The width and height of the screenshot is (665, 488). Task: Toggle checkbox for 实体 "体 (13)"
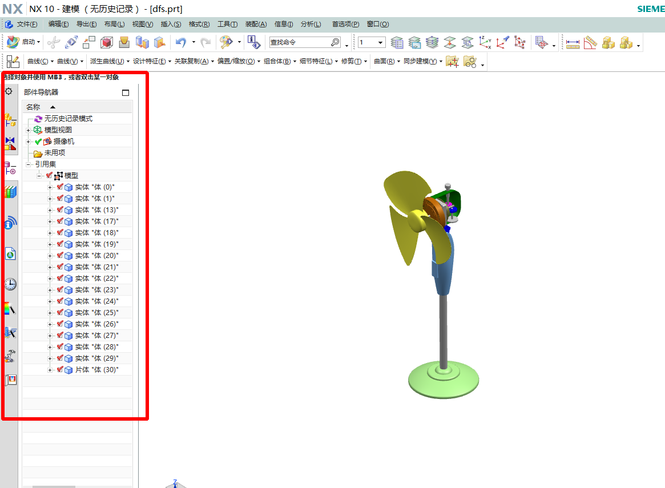(61, 209)
